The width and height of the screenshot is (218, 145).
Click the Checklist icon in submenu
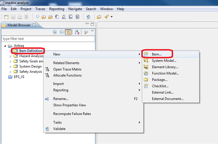(146, 86)
